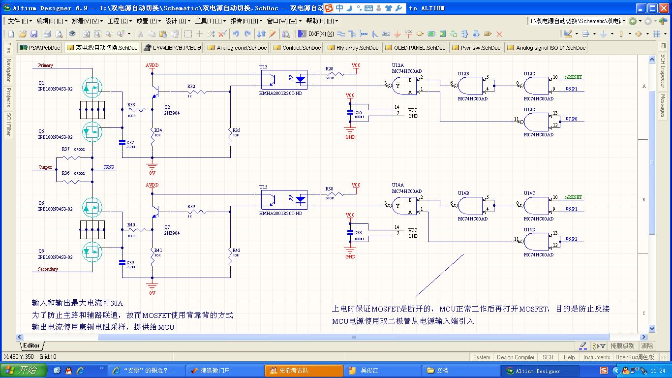This screenshot has width=672, height=378.
Task: Open the 放置 (Place) menu
Action: coord(146,21)
